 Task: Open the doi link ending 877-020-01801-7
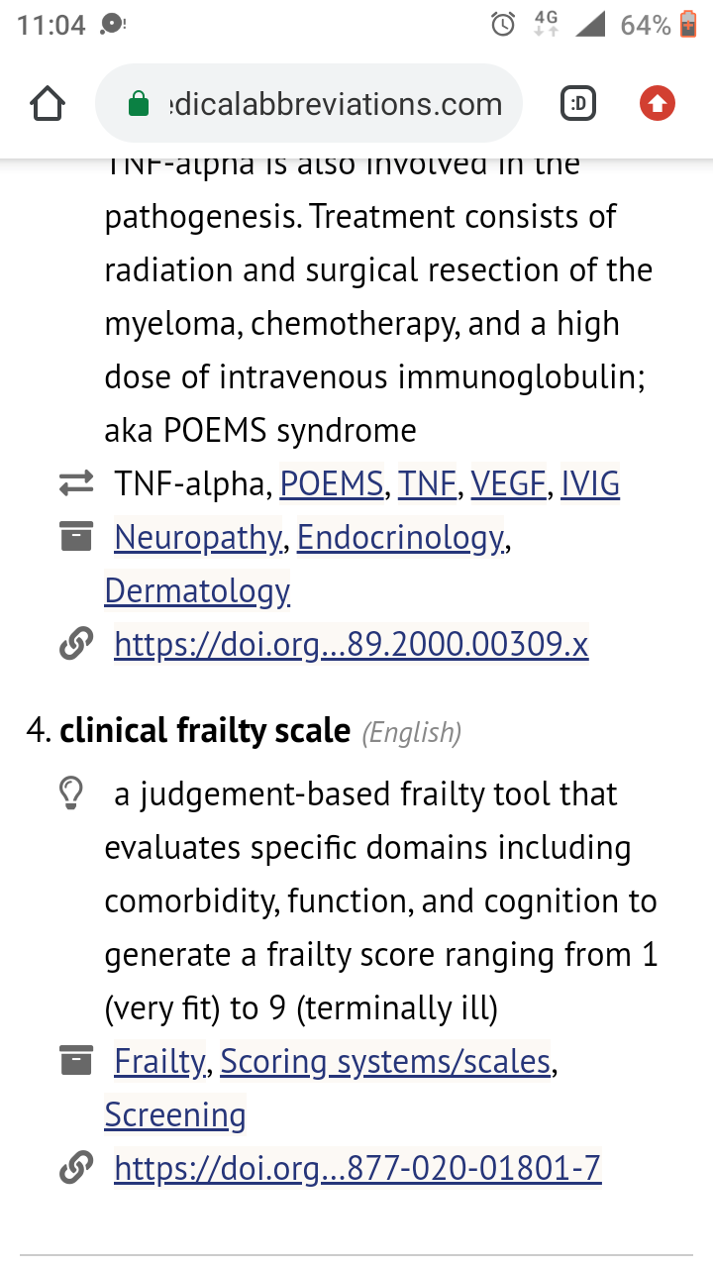tap(357, 1168)
